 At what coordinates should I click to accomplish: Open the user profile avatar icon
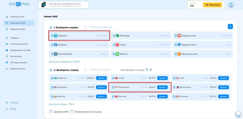pos(231,5)
